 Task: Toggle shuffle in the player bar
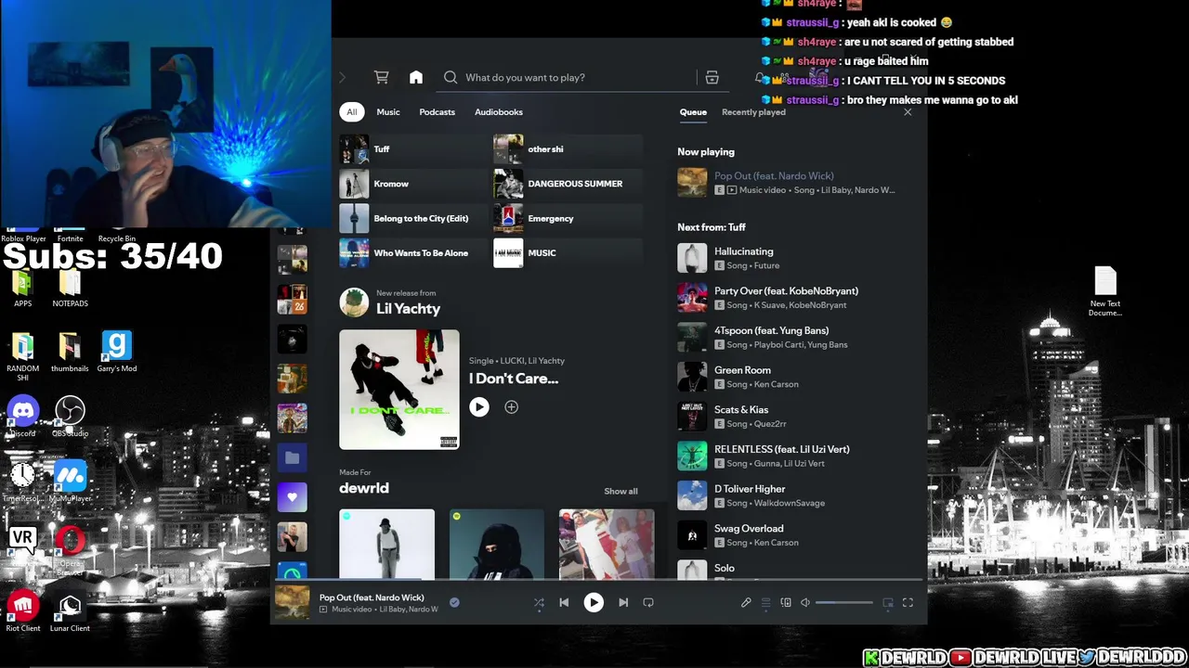pos(539,602)
